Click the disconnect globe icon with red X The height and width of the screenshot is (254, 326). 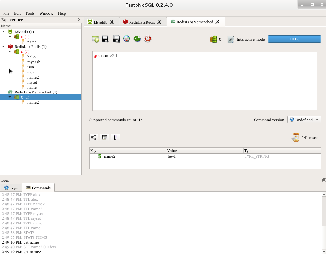pyautogui.click(x=126, y=39)
